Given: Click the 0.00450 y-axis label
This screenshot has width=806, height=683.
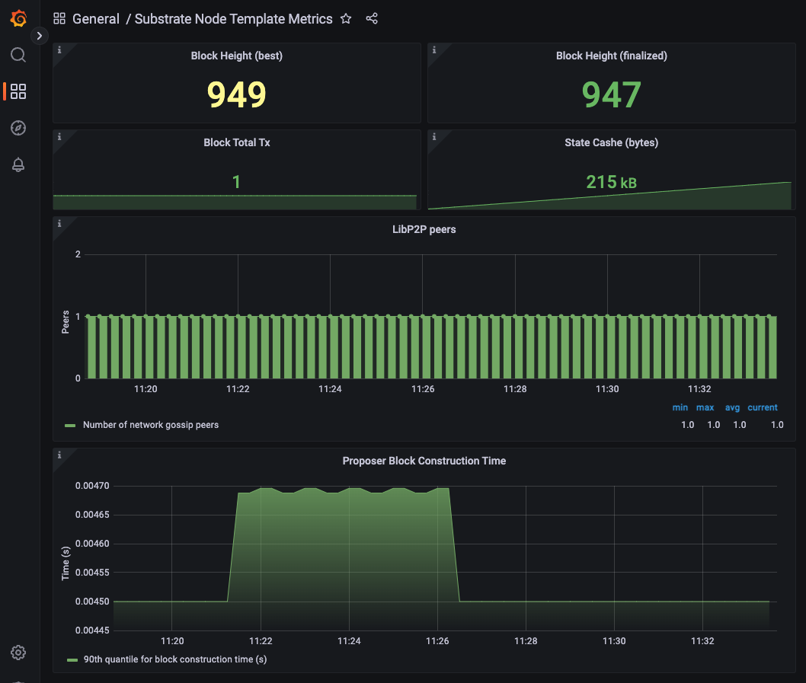Looking at the screenshot, I should coord(92,602).
